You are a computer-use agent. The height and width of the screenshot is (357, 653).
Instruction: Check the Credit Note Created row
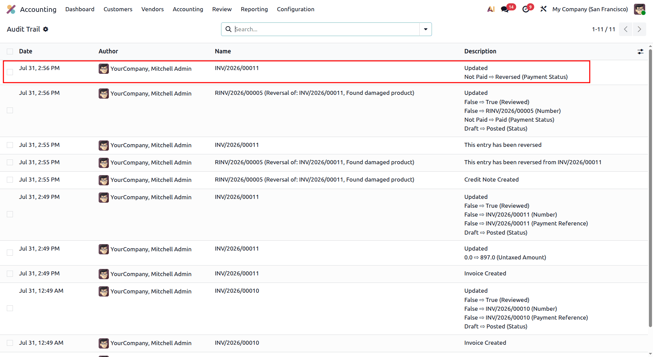10,180
